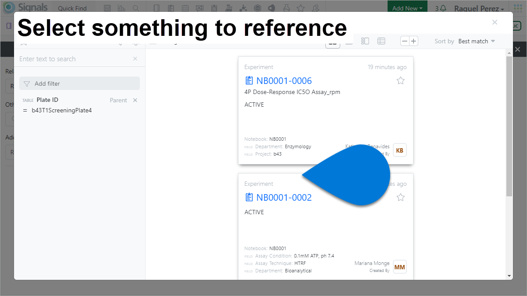This screenshot has width=527, height=296.
Task: Favorite the NB0001-0006 experiment star
Action: [x=400, y=80]
